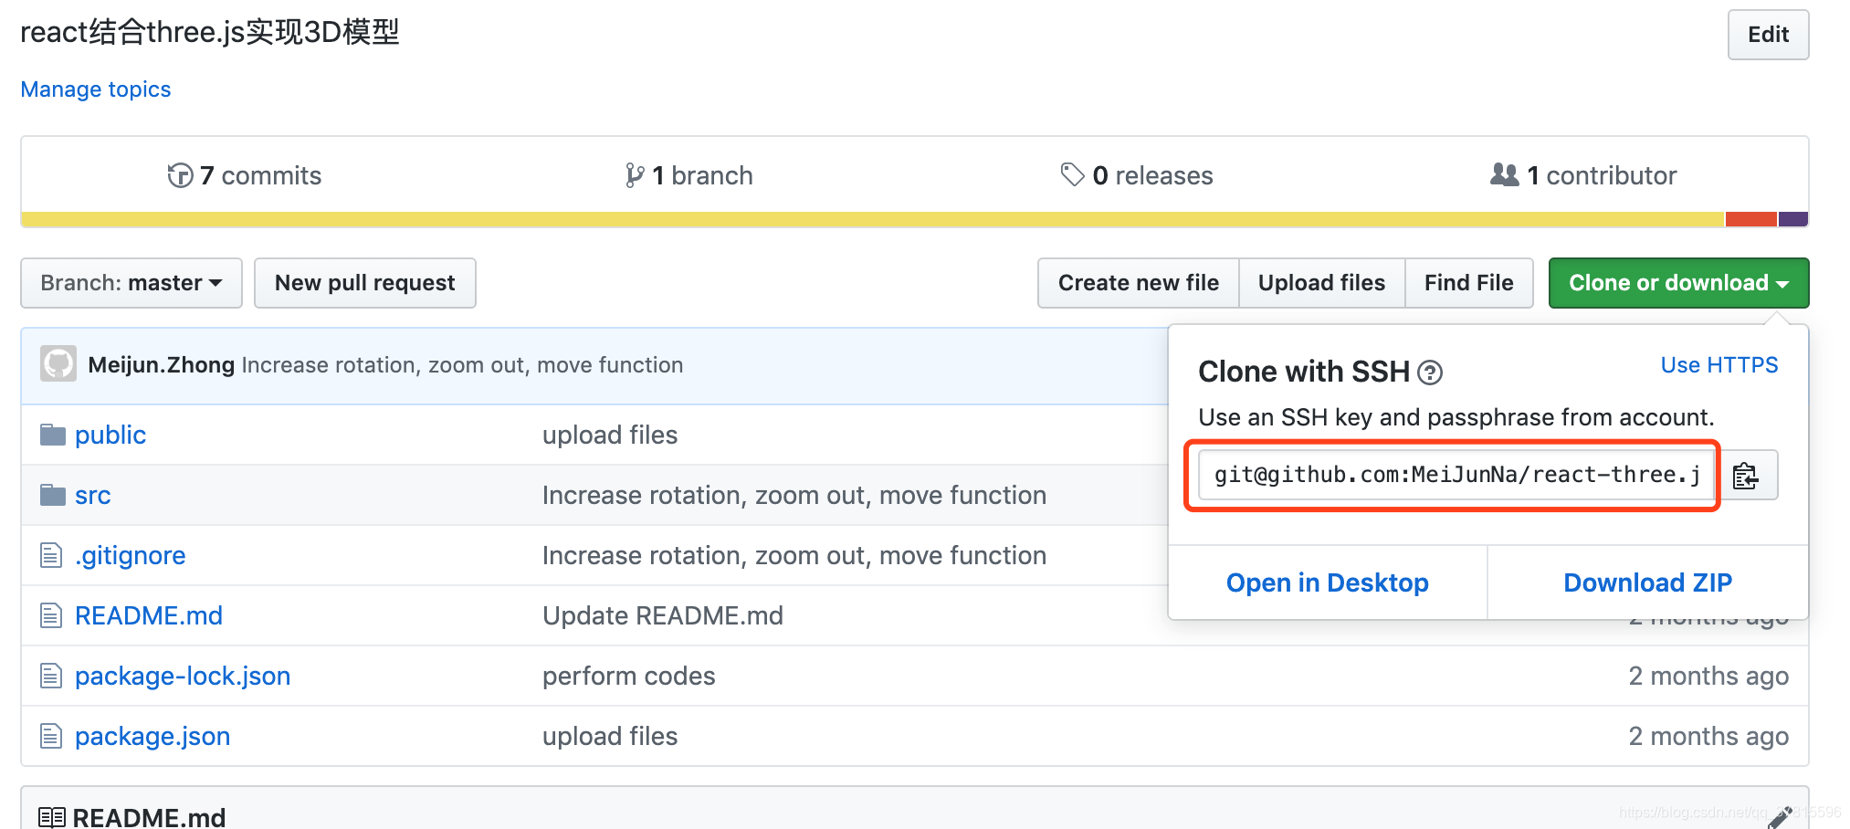Click 'Update README.md' commit message

coord(663,615)
